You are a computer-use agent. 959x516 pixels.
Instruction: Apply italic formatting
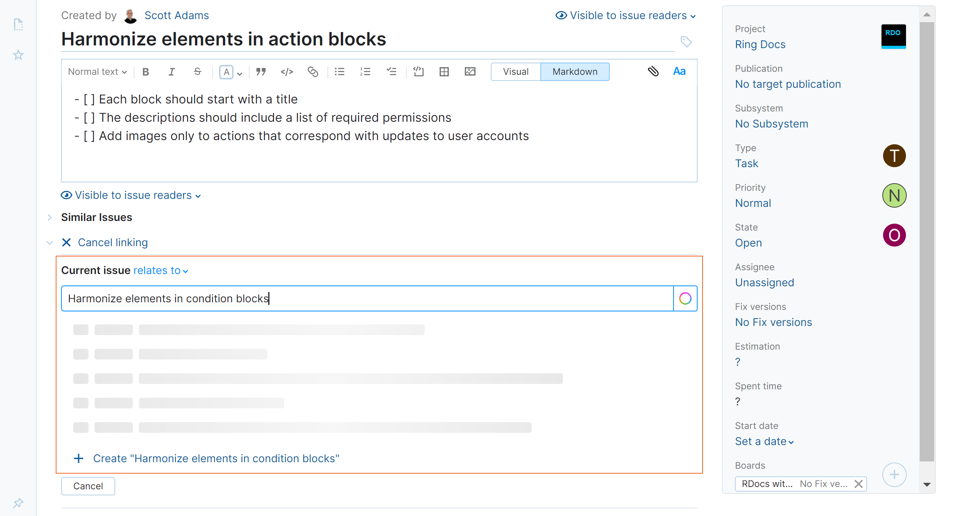[171, 71]
